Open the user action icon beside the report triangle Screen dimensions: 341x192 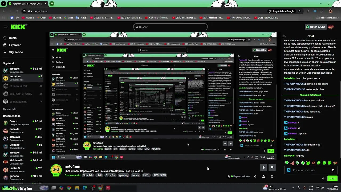[272, 176]
